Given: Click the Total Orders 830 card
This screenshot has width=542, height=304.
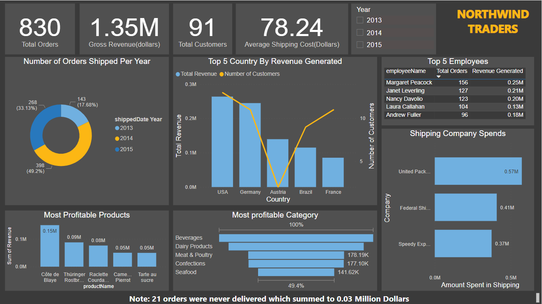Looking at the screenshot, I should click(40, 29).
